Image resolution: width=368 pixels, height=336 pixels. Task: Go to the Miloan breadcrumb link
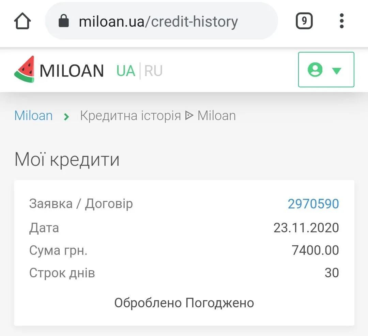[33, 116]
